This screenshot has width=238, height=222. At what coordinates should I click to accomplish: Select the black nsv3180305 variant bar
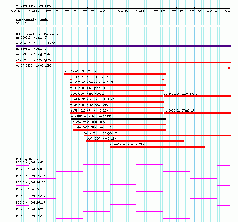point(119,119)
